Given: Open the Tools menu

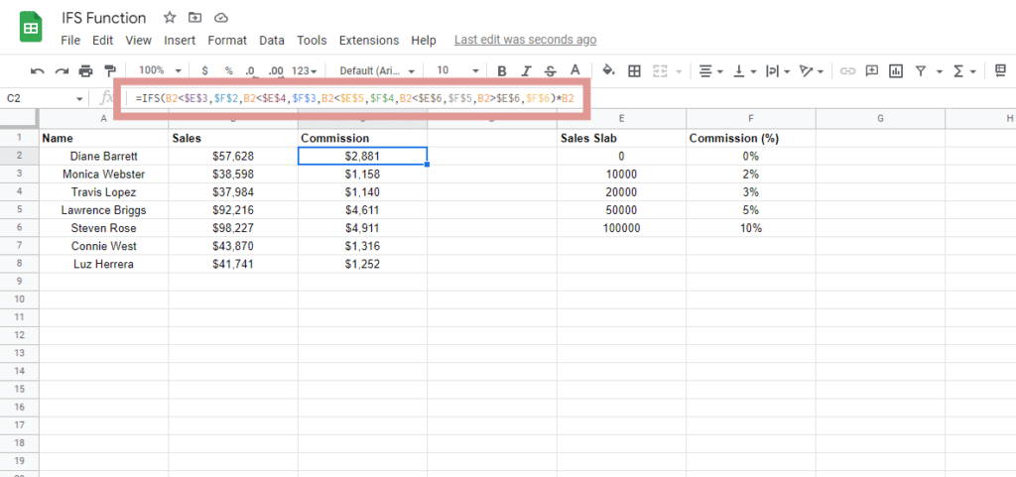Looking at the screenshot, I should (312, 40).
